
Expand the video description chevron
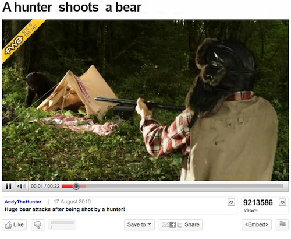click(x=231, y=202)
